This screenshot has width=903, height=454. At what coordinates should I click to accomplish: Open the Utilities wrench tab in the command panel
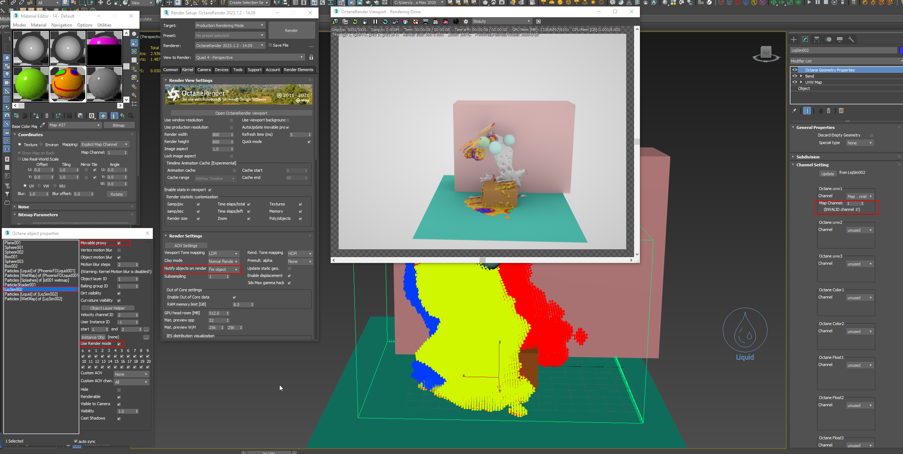click(x=851, y=40)
